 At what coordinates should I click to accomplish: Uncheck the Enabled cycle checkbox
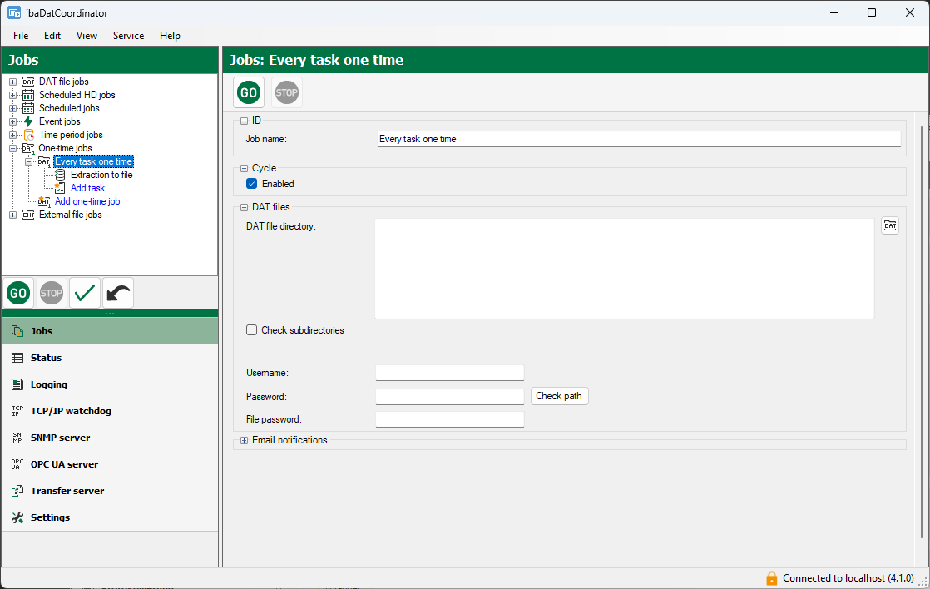pyautogui.click(x=251, y=184)
